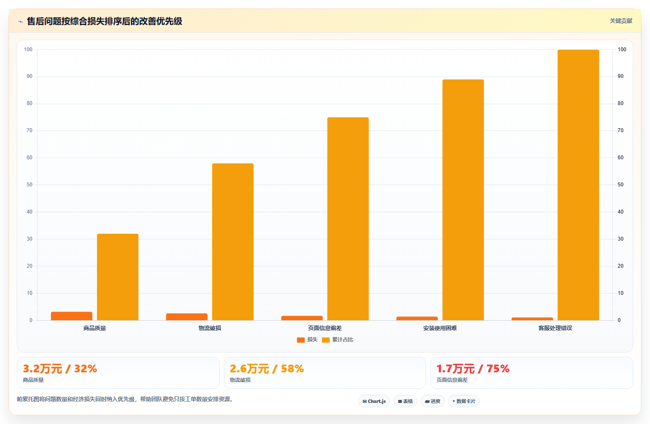
Task: Click the x-axis label 客服处理错误
Action: (555, 328)
